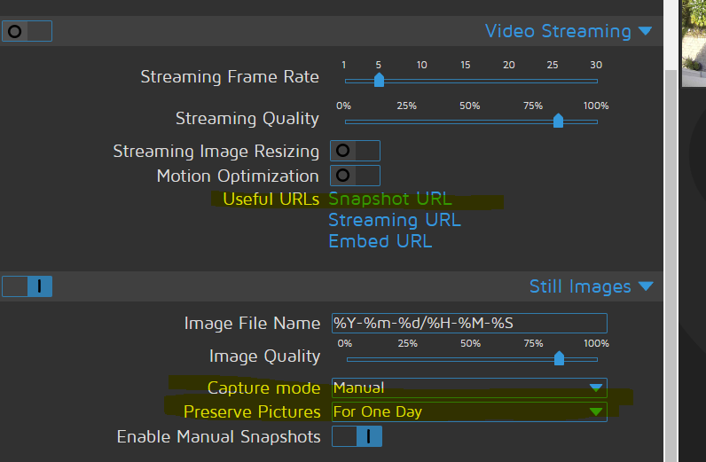Toggle the Still Images section switch
This screenshot has width=706, height=462.
pos(27,286)
